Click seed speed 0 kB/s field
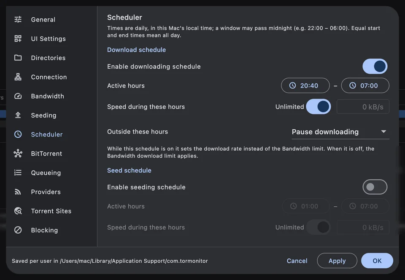This screenshot has height=280, width=405. [363, 227]
